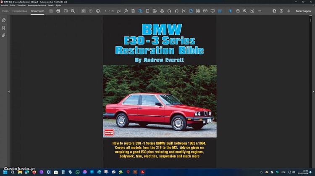Screen dimensions: 315x176
Task: Click the Windows Start button in taskbar
Action: pyautogui.click(x=5, y=172)
